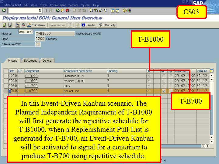The height and width of the screenshot is (164, 219).
Task: Open the Goto menu
Action: (34, 5)
